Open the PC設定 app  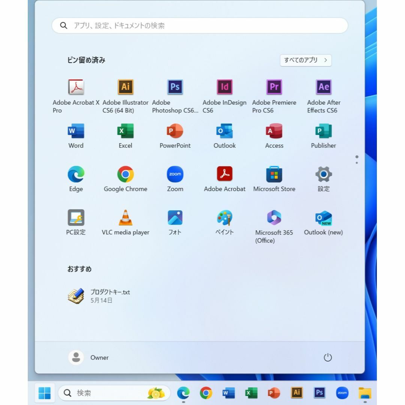pos(76,222)
